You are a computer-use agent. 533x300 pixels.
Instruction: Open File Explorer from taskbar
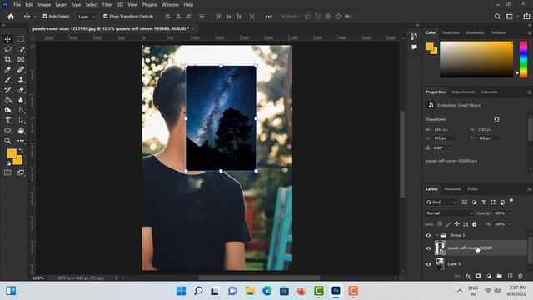pos(250,291)
